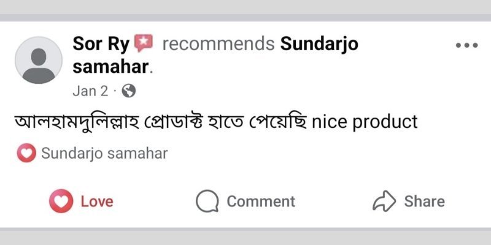Click the red Love label text
Viewport: 491px width, 245px height.
pyautogui.click(x=97, y=202)
